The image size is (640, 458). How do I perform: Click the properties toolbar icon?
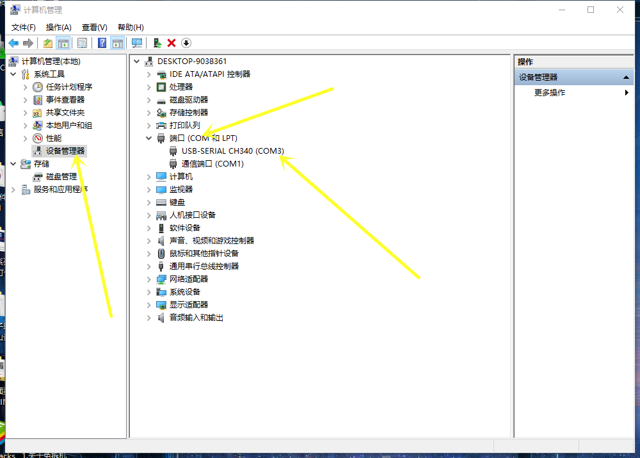pyautogui.click(x=82, y=43)
